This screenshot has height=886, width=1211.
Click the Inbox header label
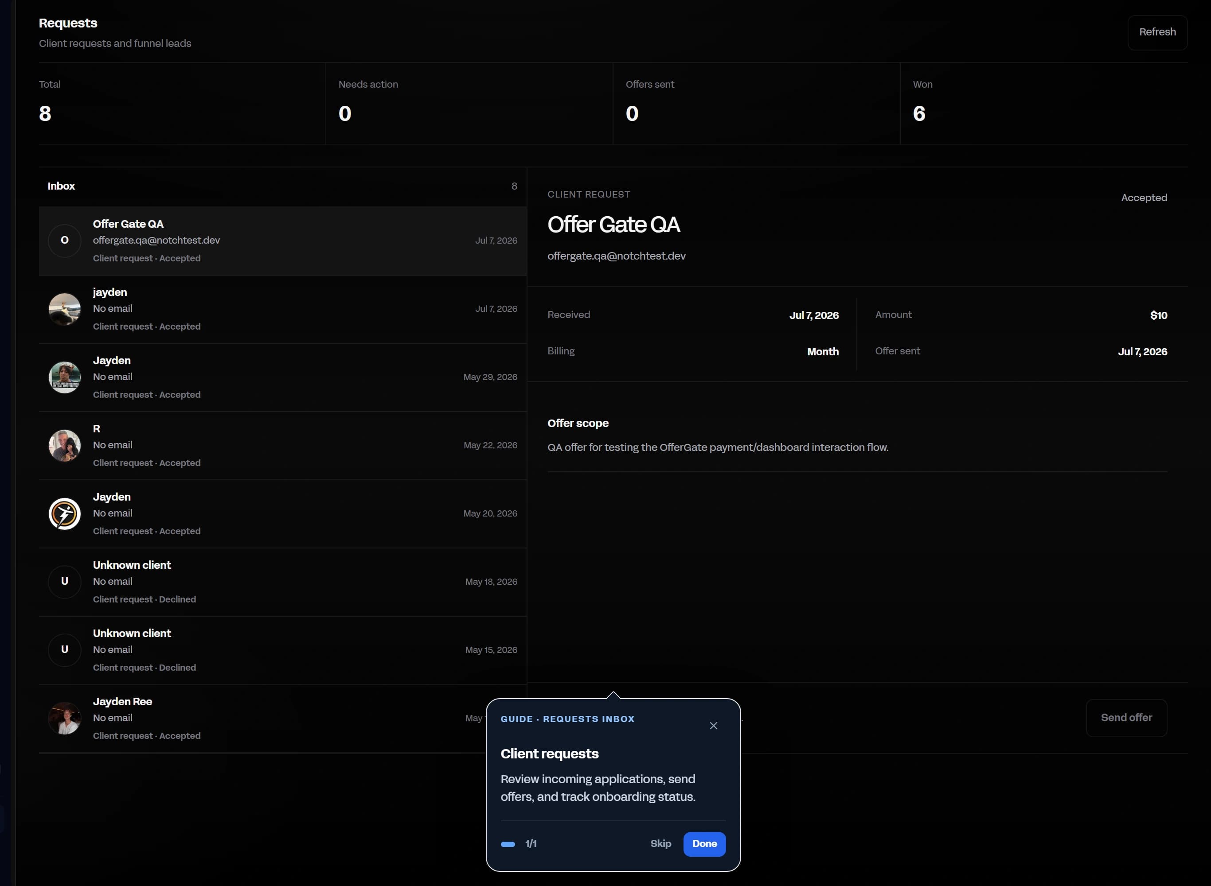click(x=61, y=186)
